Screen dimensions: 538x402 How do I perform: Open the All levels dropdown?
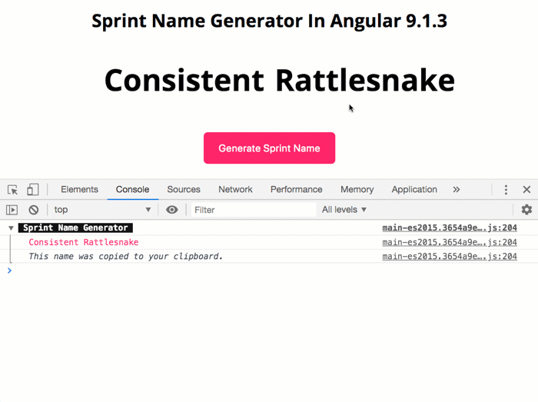[x=344, y=210]
